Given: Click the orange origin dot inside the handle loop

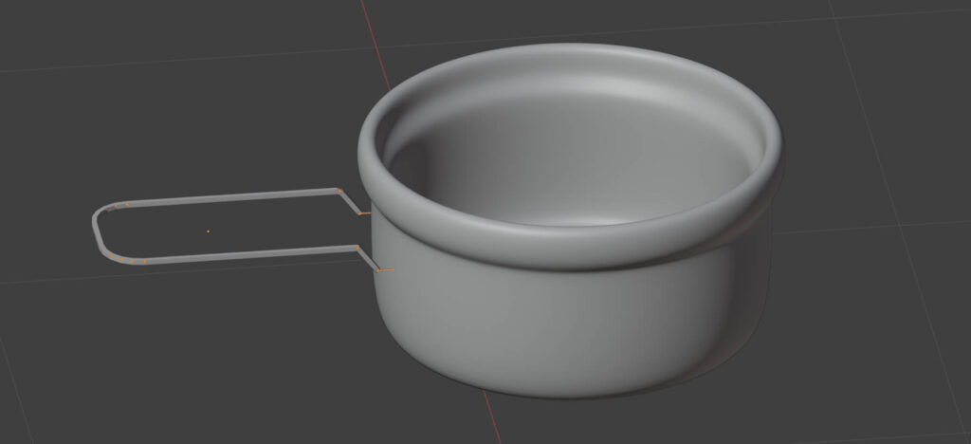Looking at the screenshot, I should (x=209, y=230).
